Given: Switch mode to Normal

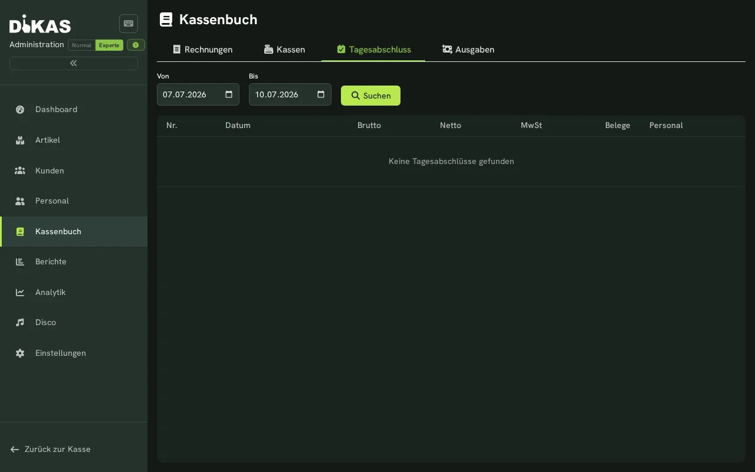Looking at the screenshot, I should (81, 45).
